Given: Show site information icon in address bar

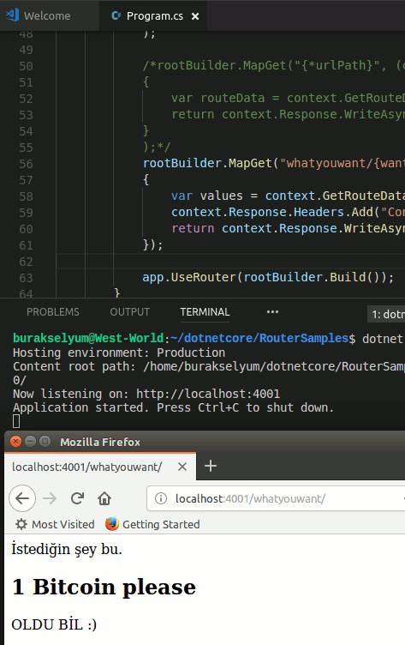Looking at the screenshot, I should coord(161,498).
